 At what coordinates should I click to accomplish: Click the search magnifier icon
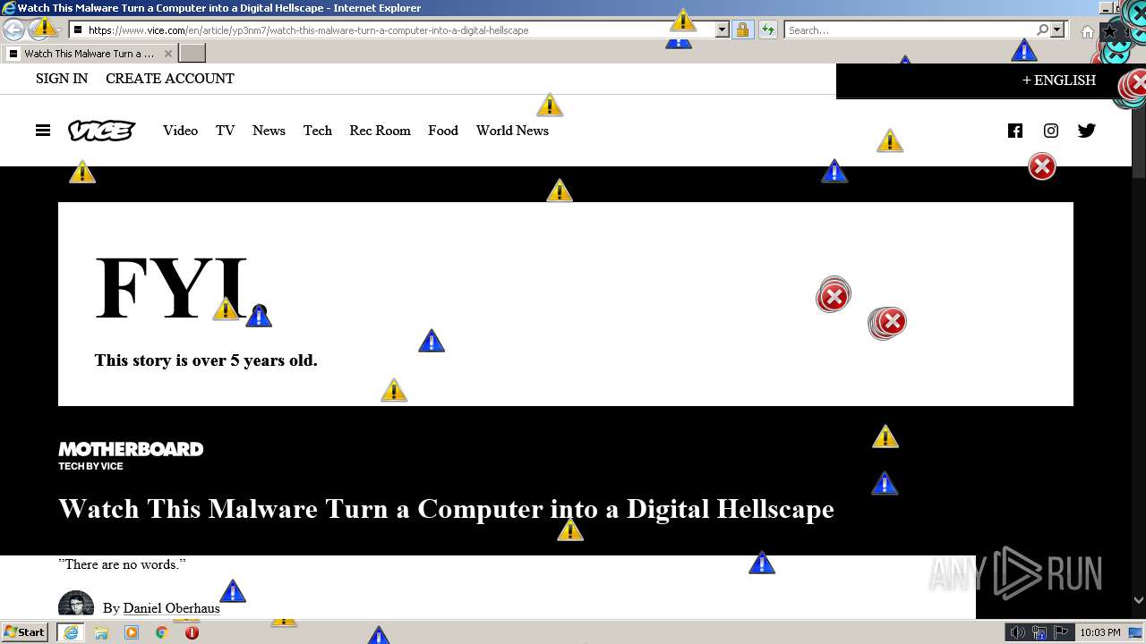point(1042,30)
